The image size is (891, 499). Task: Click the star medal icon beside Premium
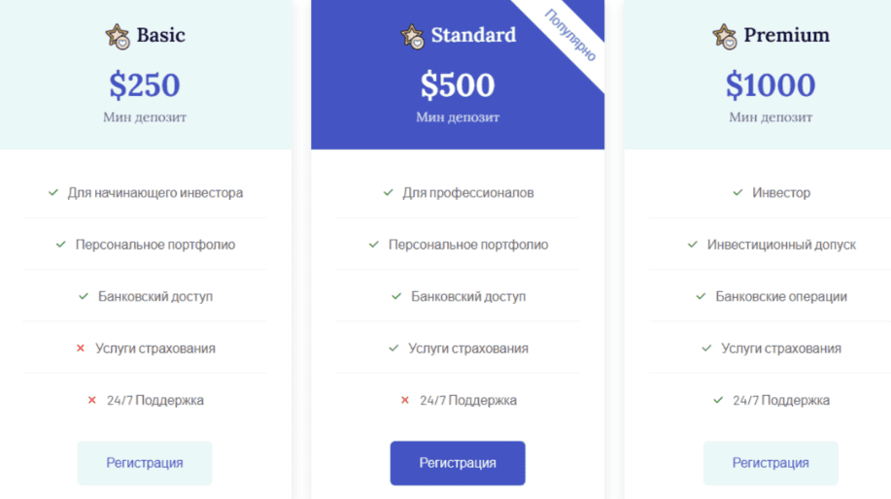click(x=725, y=36)
